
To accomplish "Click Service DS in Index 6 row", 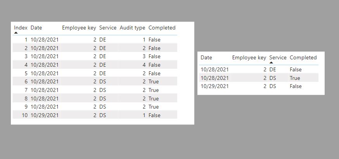I will click(x=102, y=81).
